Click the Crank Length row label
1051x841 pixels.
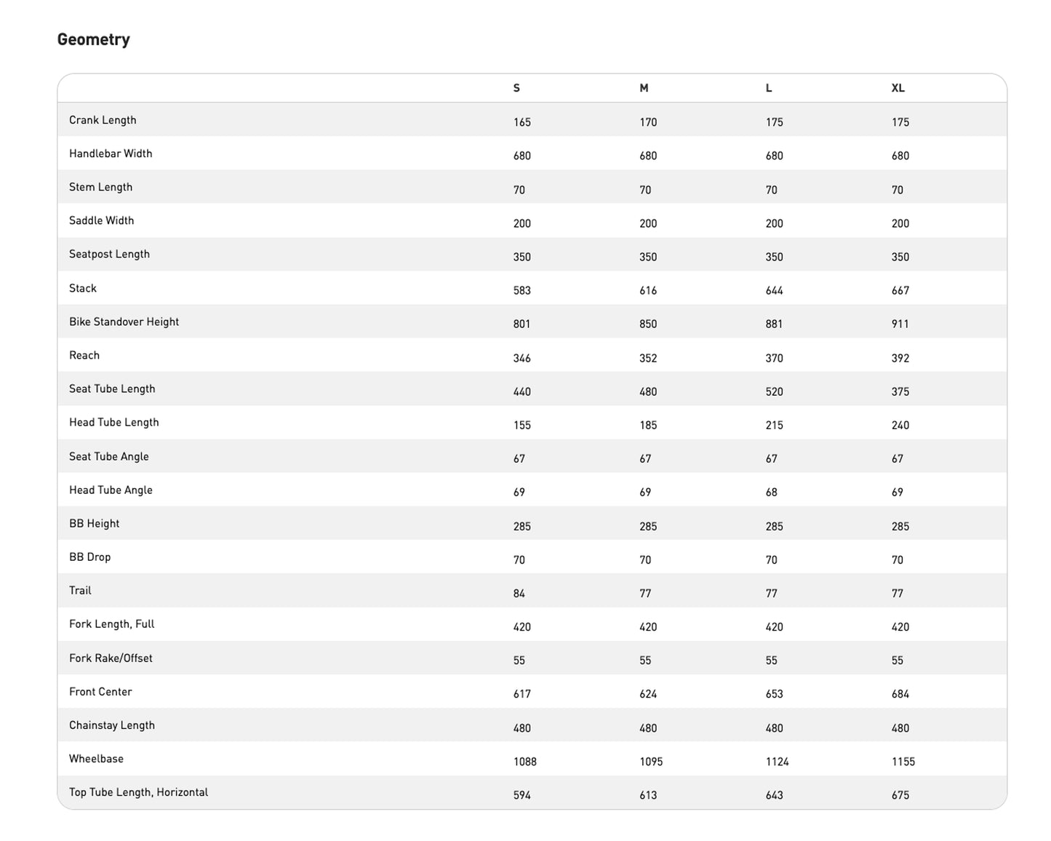click(103, 120)
